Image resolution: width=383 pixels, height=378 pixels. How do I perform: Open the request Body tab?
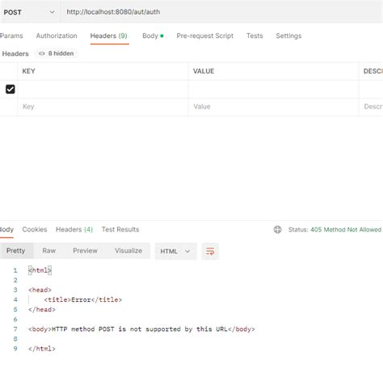coord(153,36)
